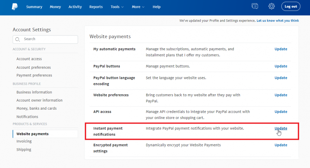The image size is (310, 168).
Task: Open Let us know what you think link
Action: click(x=277, y=20)
